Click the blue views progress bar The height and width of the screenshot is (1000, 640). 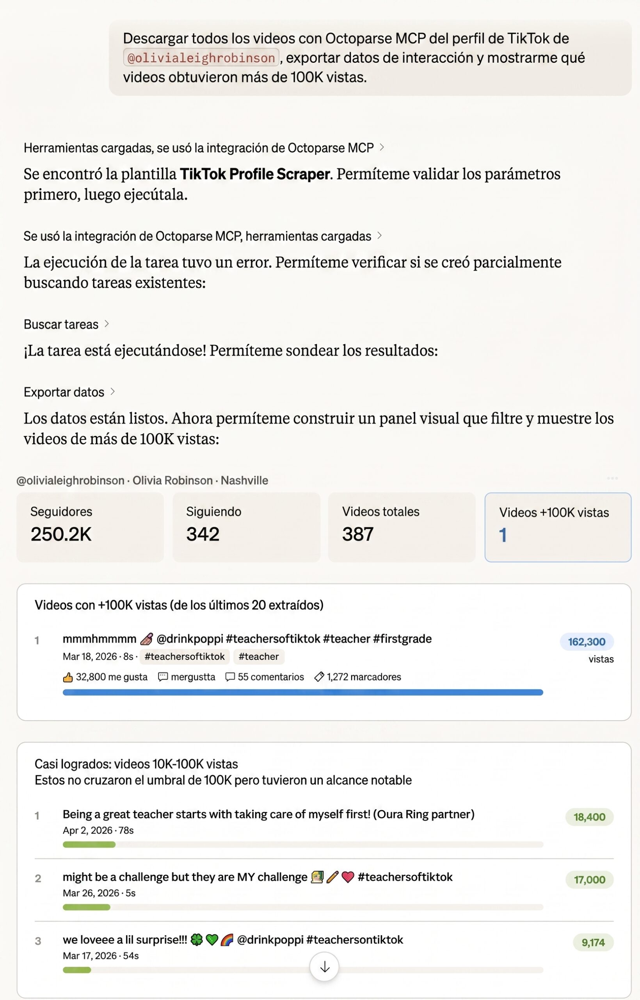(x=303, y=693)
